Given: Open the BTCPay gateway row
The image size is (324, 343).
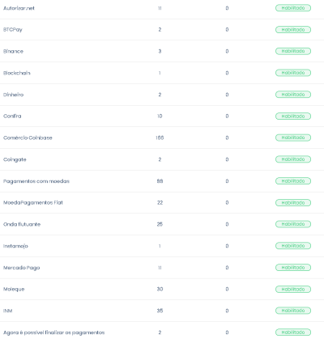Looking at the screenshot, I should click(162, 30).
